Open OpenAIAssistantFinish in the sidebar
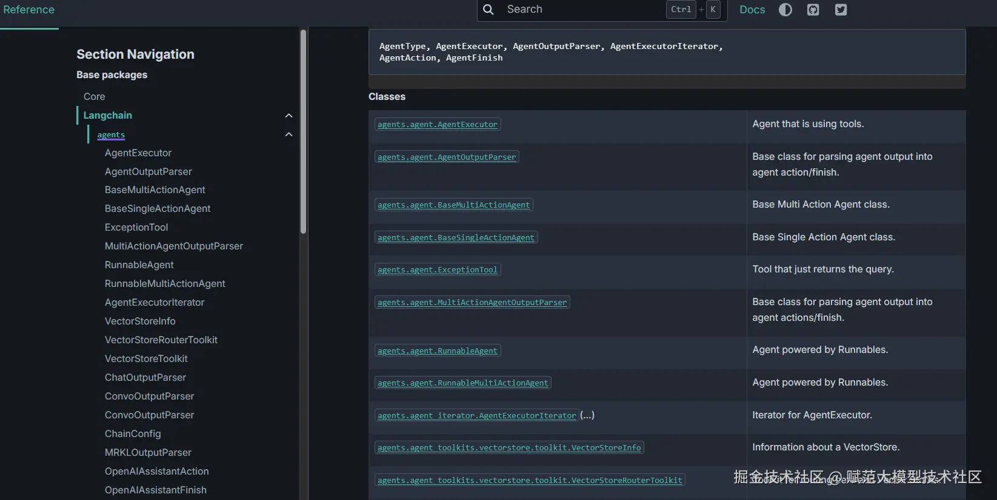997x500 pixels. pyautogui.click(x=156, y=490)
